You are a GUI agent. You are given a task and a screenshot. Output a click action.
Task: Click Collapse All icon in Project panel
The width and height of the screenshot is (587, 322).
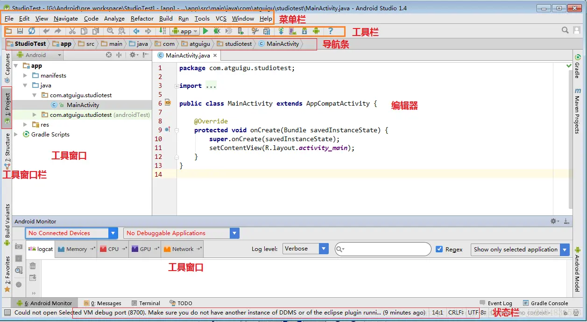pos(119,55)
